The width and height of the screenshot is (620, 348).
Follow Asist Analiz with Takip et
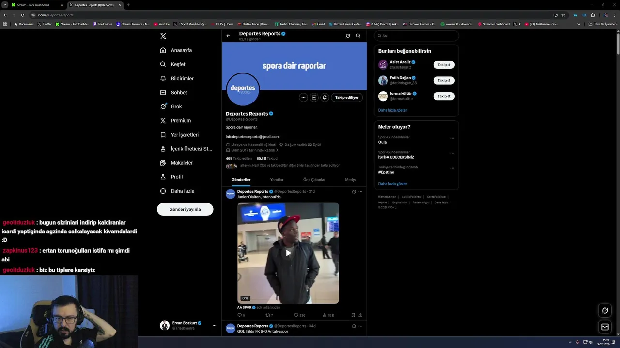(444, 65)
